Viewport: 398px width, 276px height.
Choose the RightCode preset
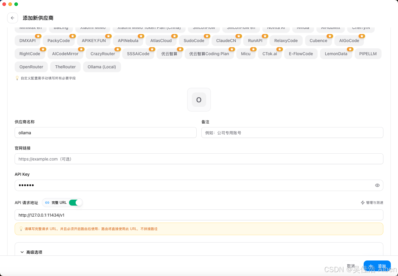[30, 54]
